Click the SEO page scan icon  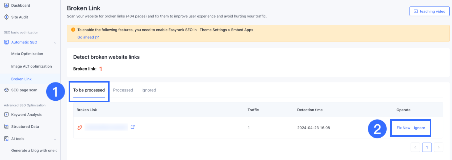pyautogui.click(x=6, y=90)
